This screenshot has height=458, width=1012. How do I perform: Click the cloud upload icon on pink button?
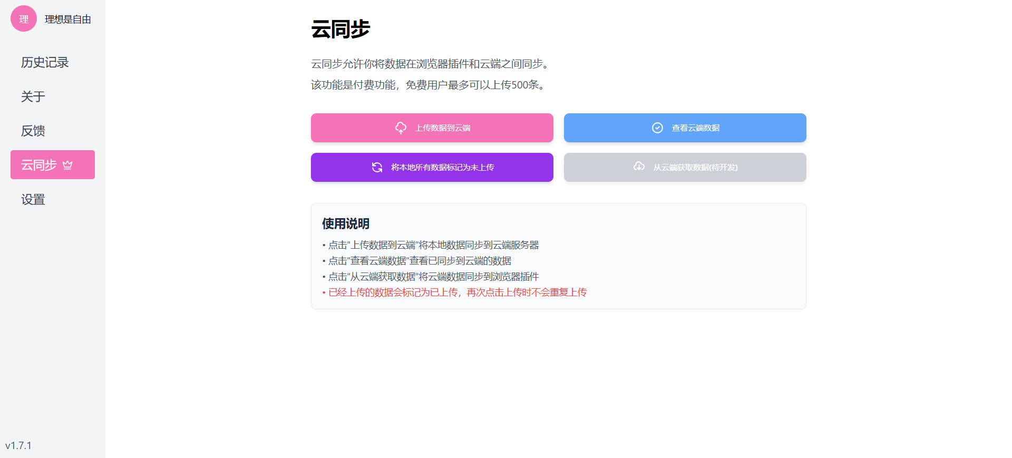401,128
